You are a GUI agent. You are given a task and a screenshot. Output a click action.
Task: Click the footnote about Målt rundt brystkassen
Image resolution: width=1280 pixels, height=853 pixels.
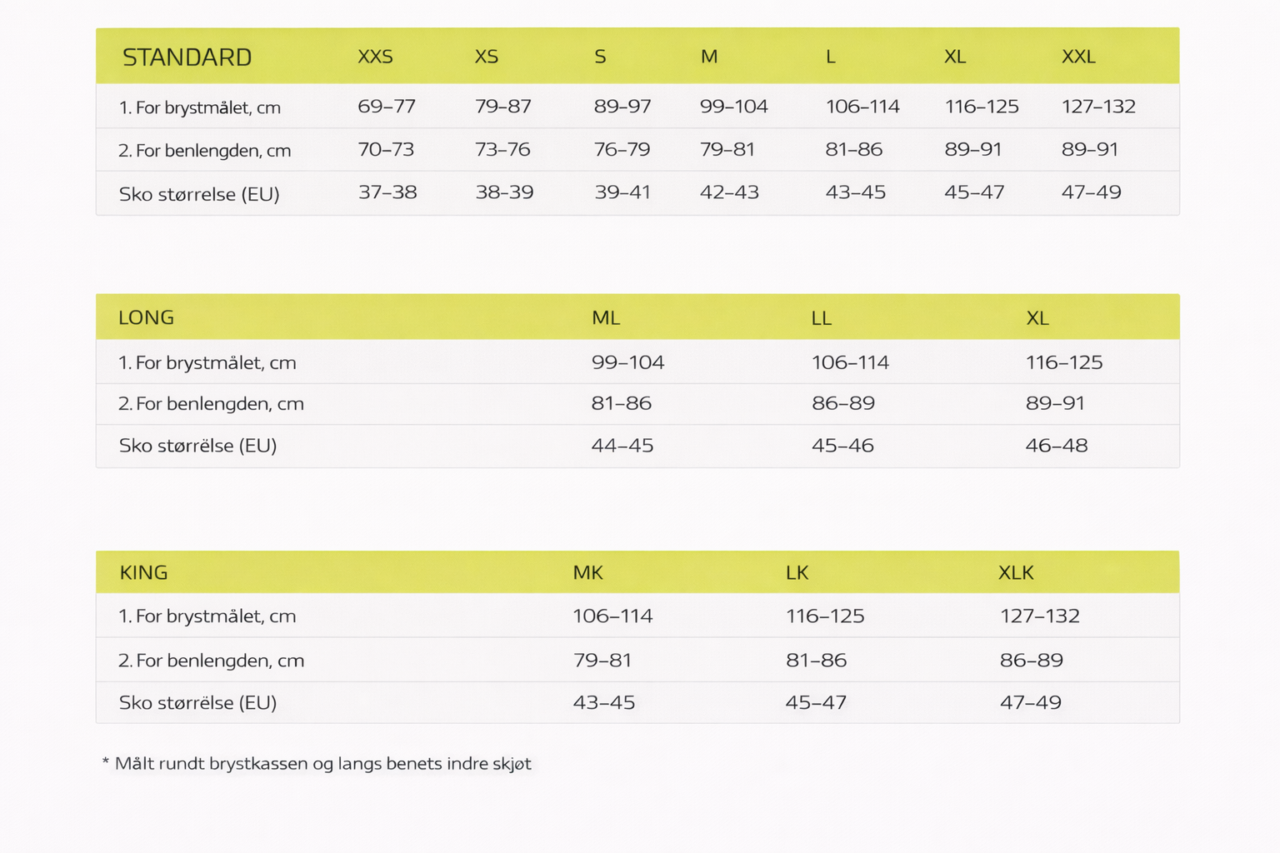click(317, 764)
